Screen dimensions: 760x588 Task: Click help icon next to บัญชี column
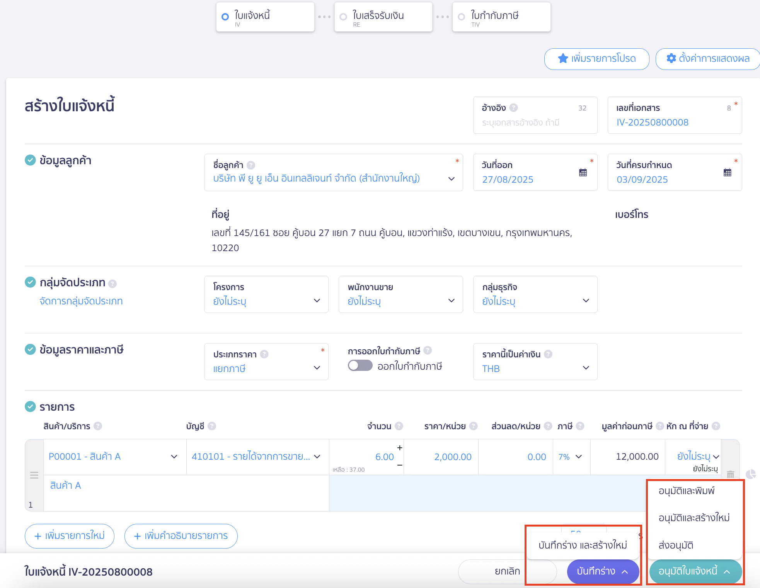[x=212, y=426]
